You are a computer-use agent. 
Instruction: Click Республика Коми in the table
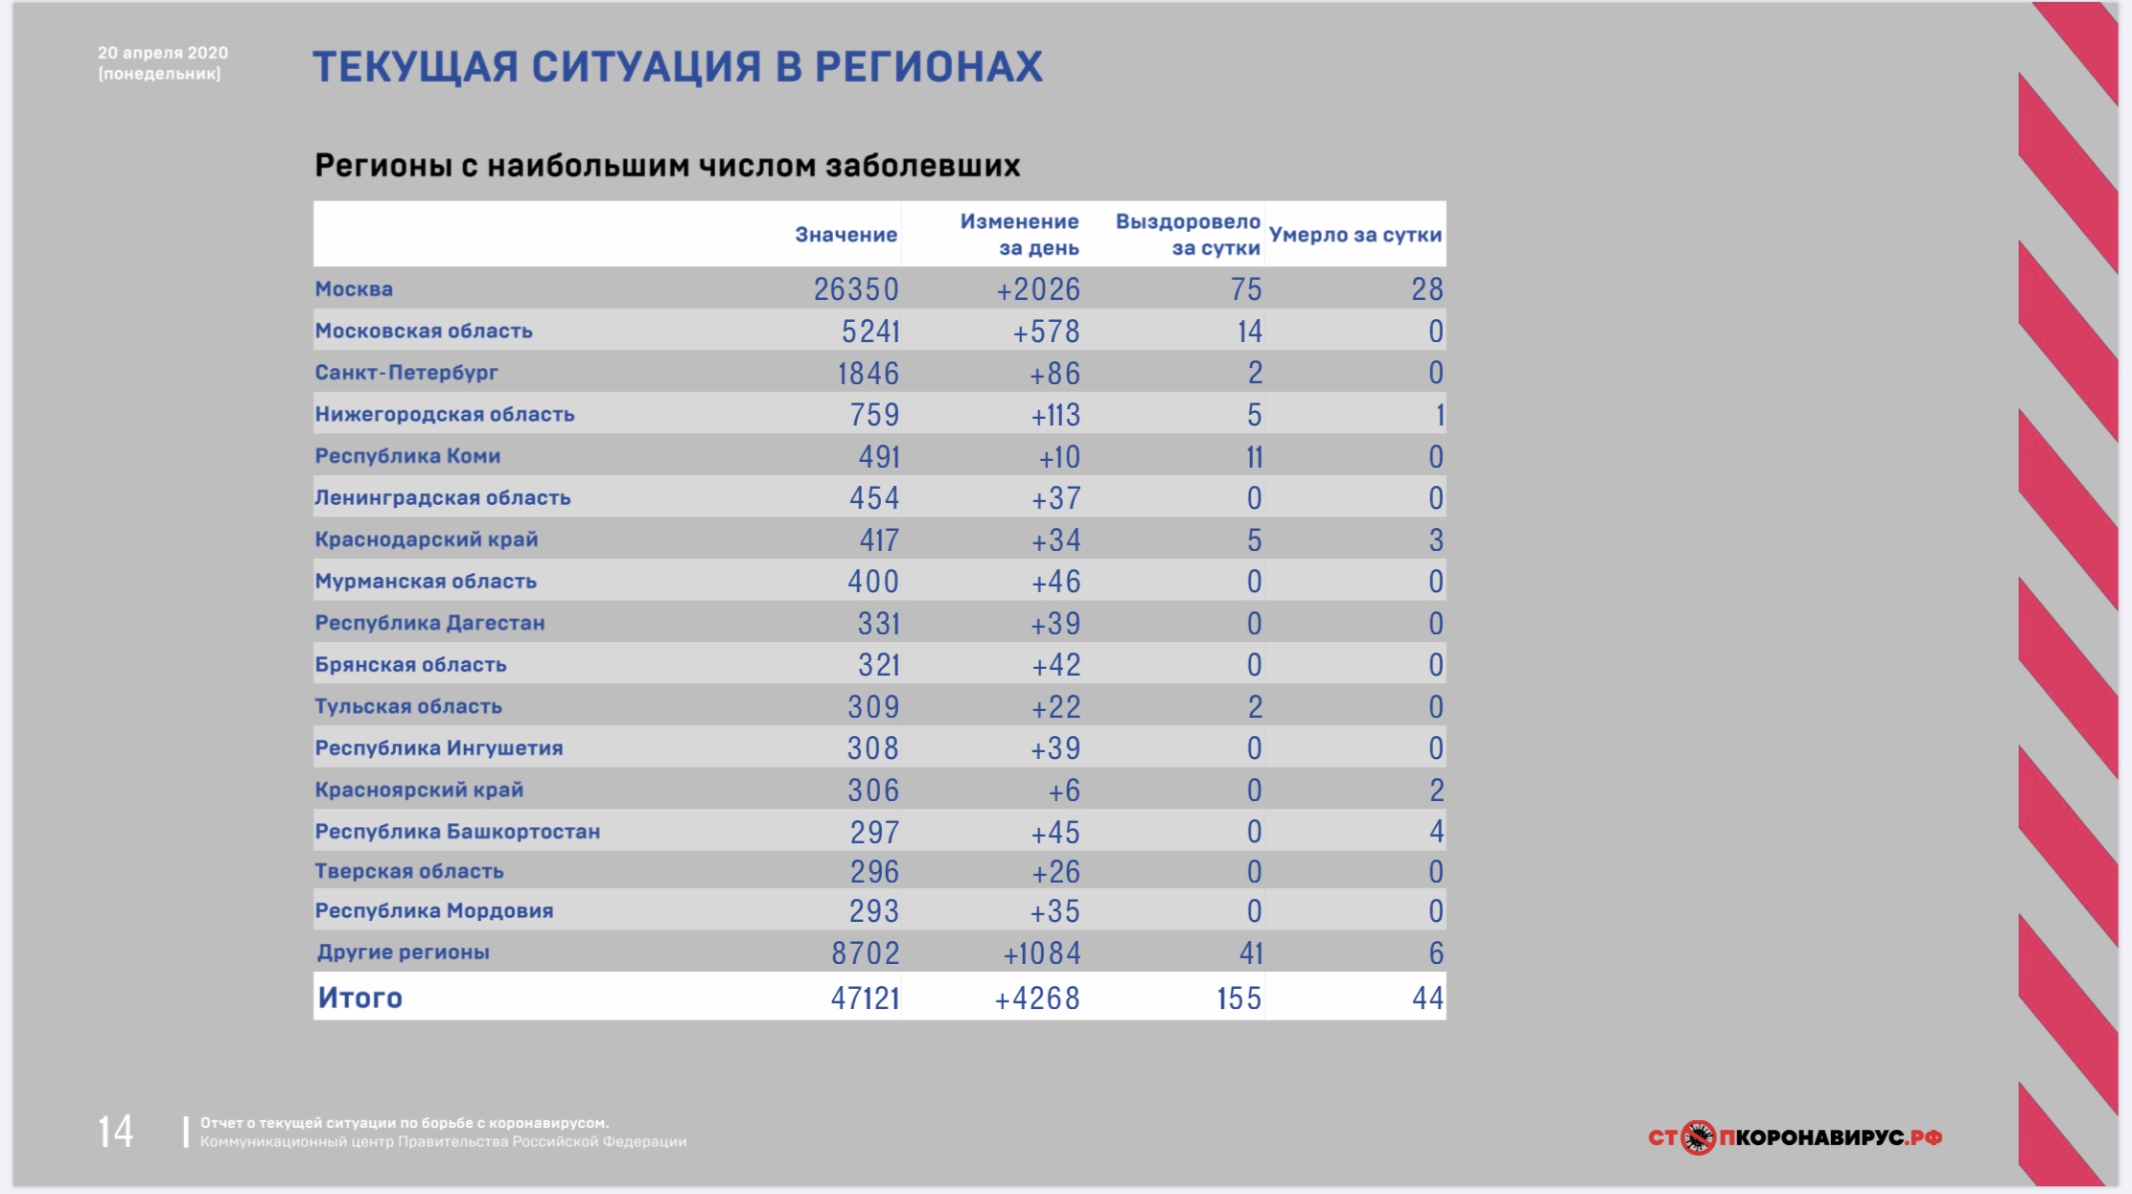click(x=407, y=456)
